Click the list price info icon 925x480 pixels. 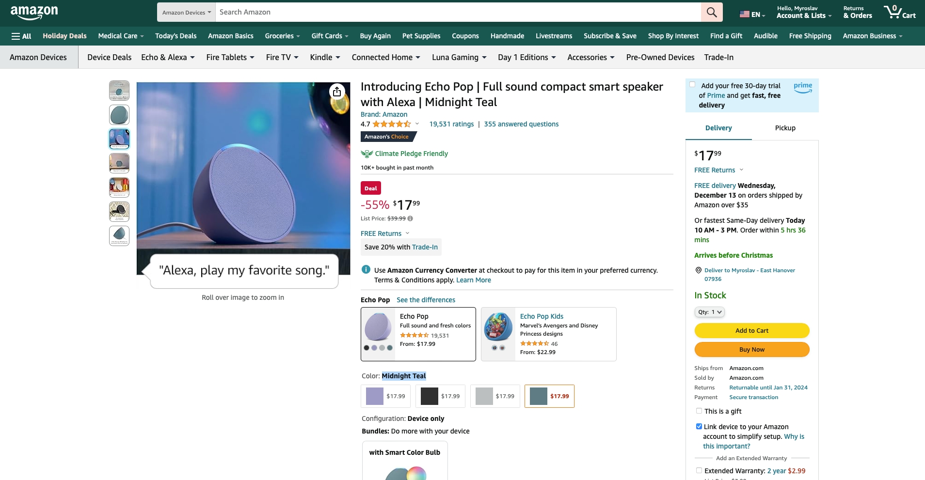pyautogui.click(x=410, y=218)
